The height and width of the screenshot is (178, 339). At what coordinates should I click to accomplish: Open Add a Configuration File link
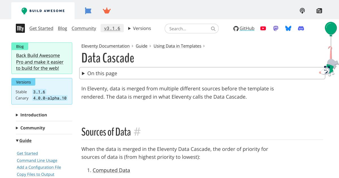point(39,167)
